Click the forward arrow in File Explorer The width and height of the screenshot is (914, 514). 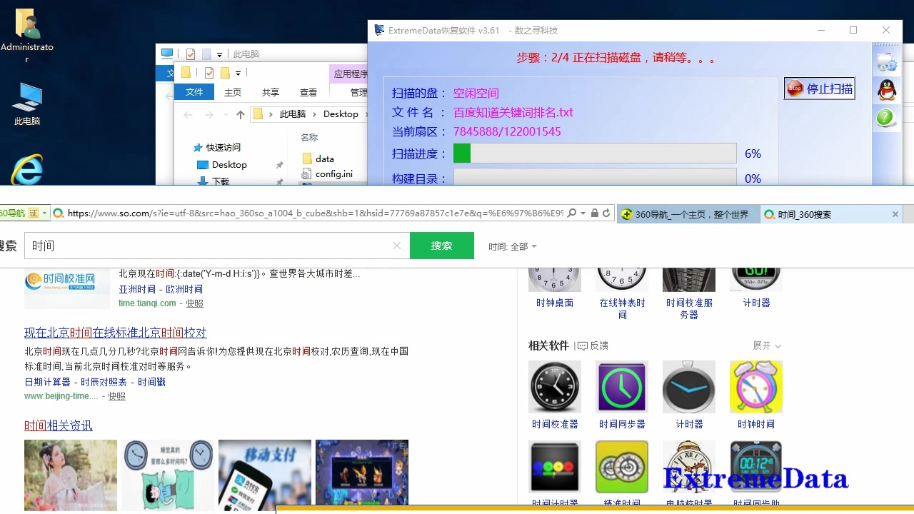tap(209, 114)
